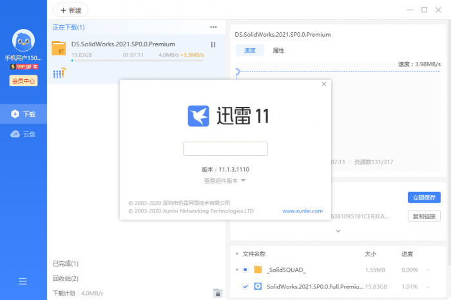This screenshot has width=451, height=300.
Task: Expand all via the 文件名称 header arrow
Action: (x=236, y=254)
